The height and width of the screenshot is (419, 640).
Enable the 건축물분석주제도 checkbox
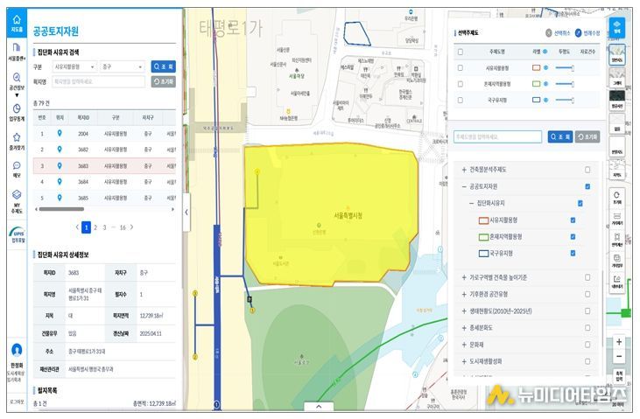pos(587,170)
